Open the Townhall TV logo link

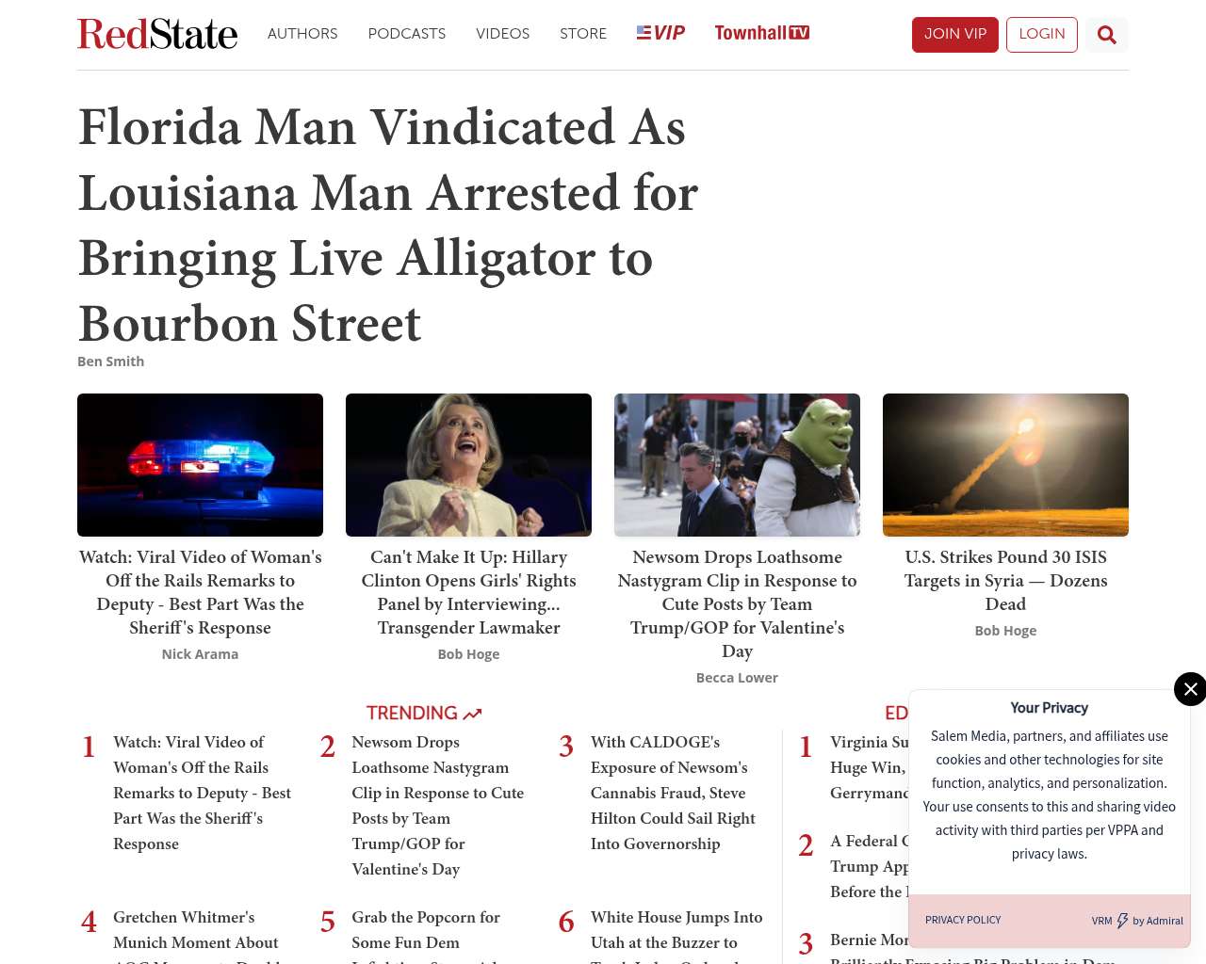pyautogui.click(x=762, y=33)
